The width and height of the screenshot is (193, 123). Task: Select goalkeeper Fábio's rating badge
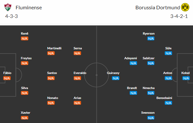(x=7, y=78)
